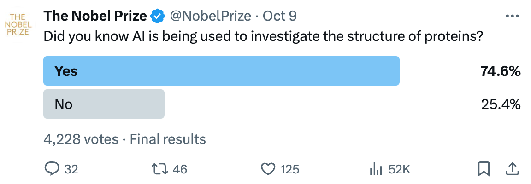Open The Nobel Prize display name link
Screen dimensions: 531x184
[x=95, y=17]
